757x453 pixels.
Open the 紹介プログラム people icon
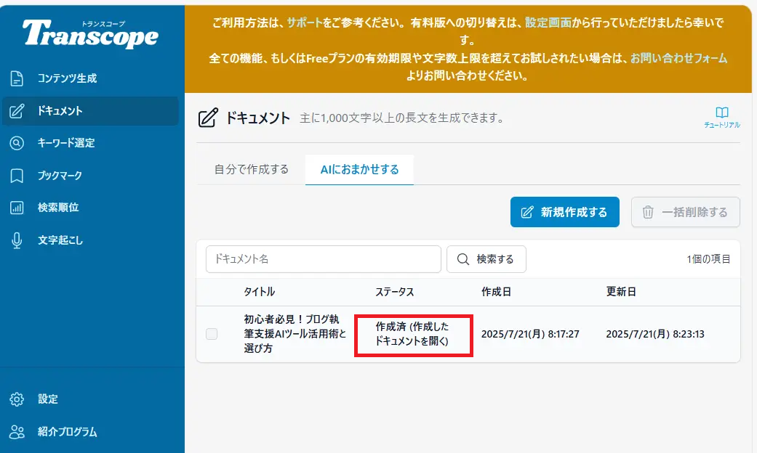coord(17,432)
